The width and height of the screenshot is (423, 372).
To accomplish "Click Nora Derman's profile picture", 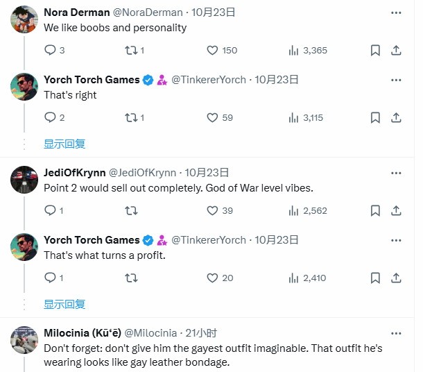I will coord(24,20).
